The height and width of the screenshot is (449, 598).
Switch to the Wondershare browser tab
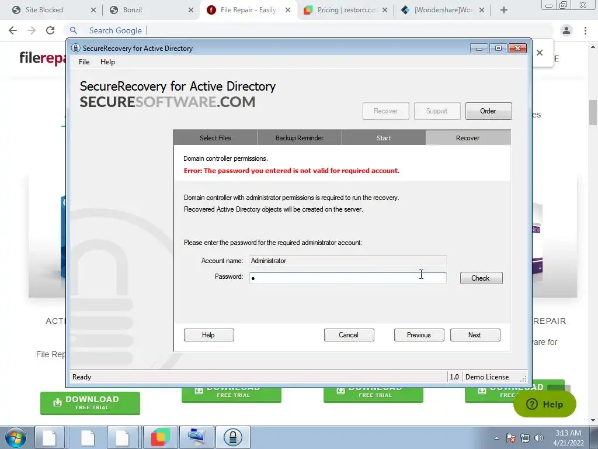coord(443,10)
